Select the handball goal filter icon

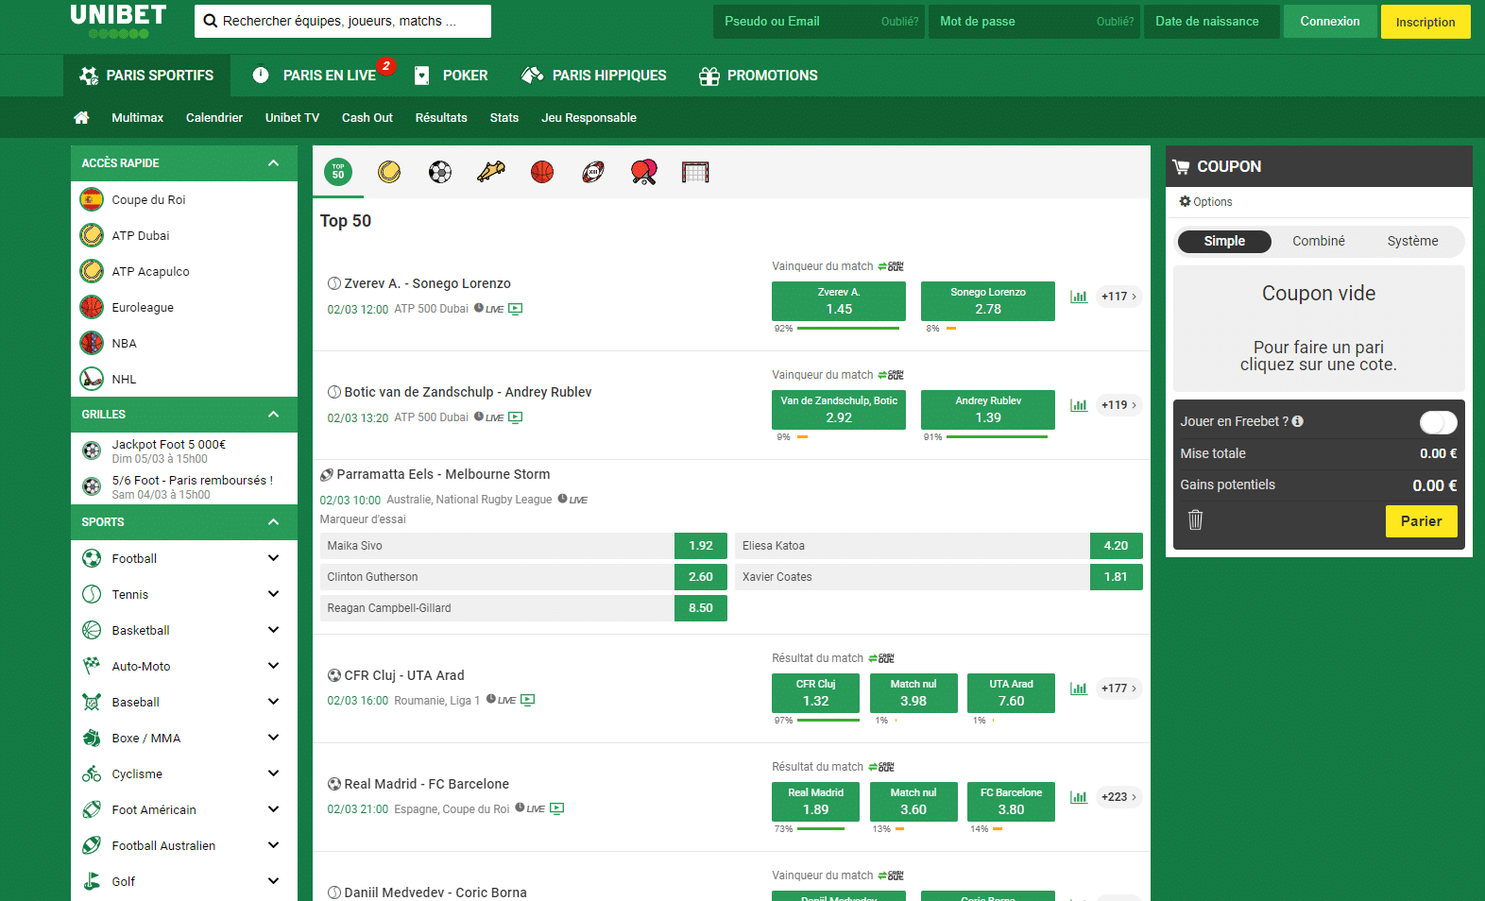point(695,172)
